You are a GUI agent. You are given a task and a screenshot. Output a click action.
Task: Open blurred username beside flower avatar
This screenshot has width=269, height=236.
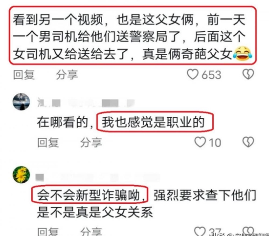click(x=98, y=177)
